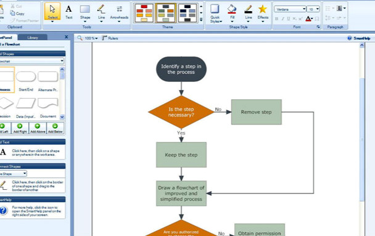Expand the Flowchart shapes category dropdown
This screenshot has height=236, width=375.
click(62, 61)
